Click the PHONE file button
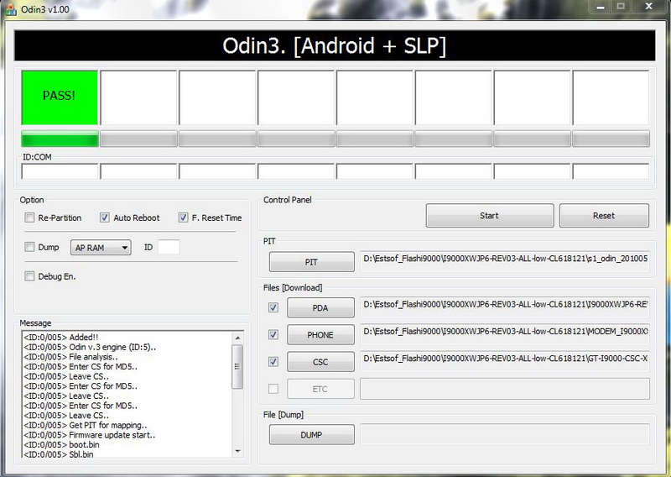The height and width of the screenshot is (477, 671). coord(320,335)
